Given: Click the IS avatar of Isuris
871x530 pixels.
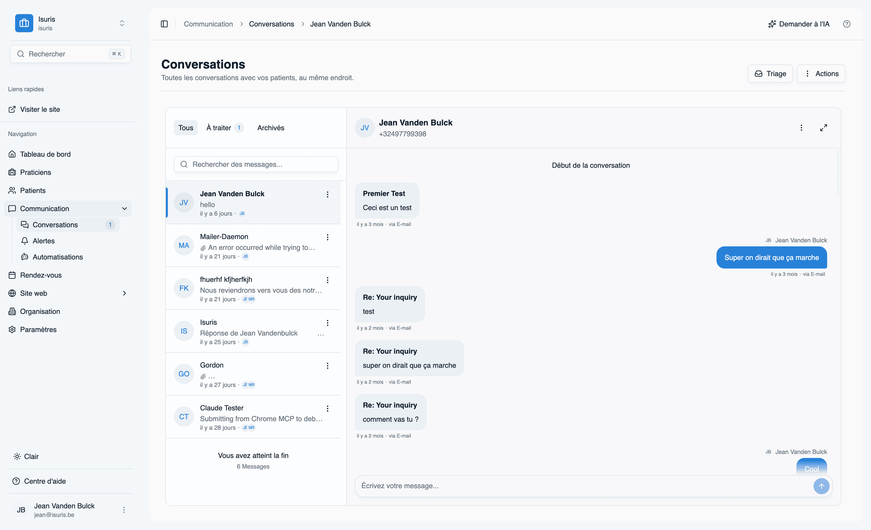Looking at the screenshot, I should coord(184,331).
